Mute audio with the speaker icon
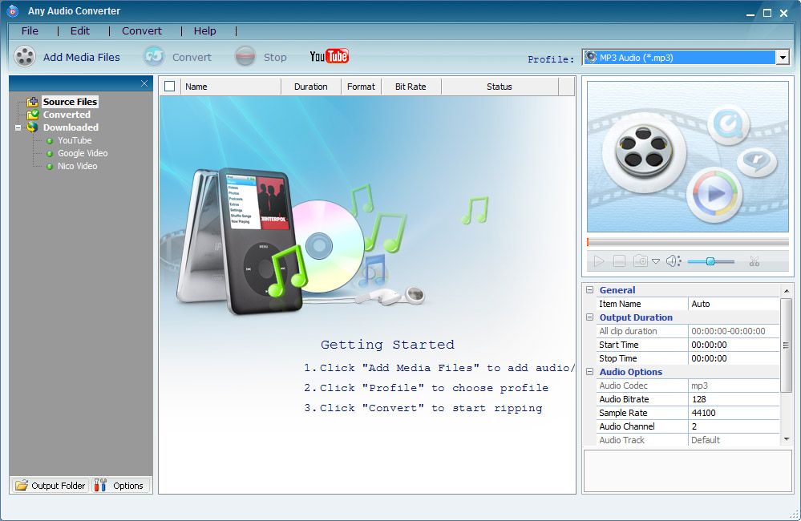This screenshot has width=801, height=521. tap(674, 261)
